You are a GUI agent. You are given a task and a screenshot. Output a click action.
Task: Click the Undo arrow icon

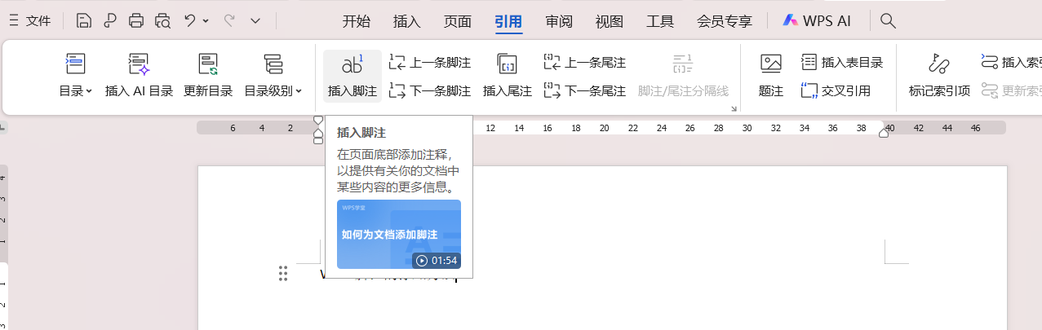[x=190, y=21]
